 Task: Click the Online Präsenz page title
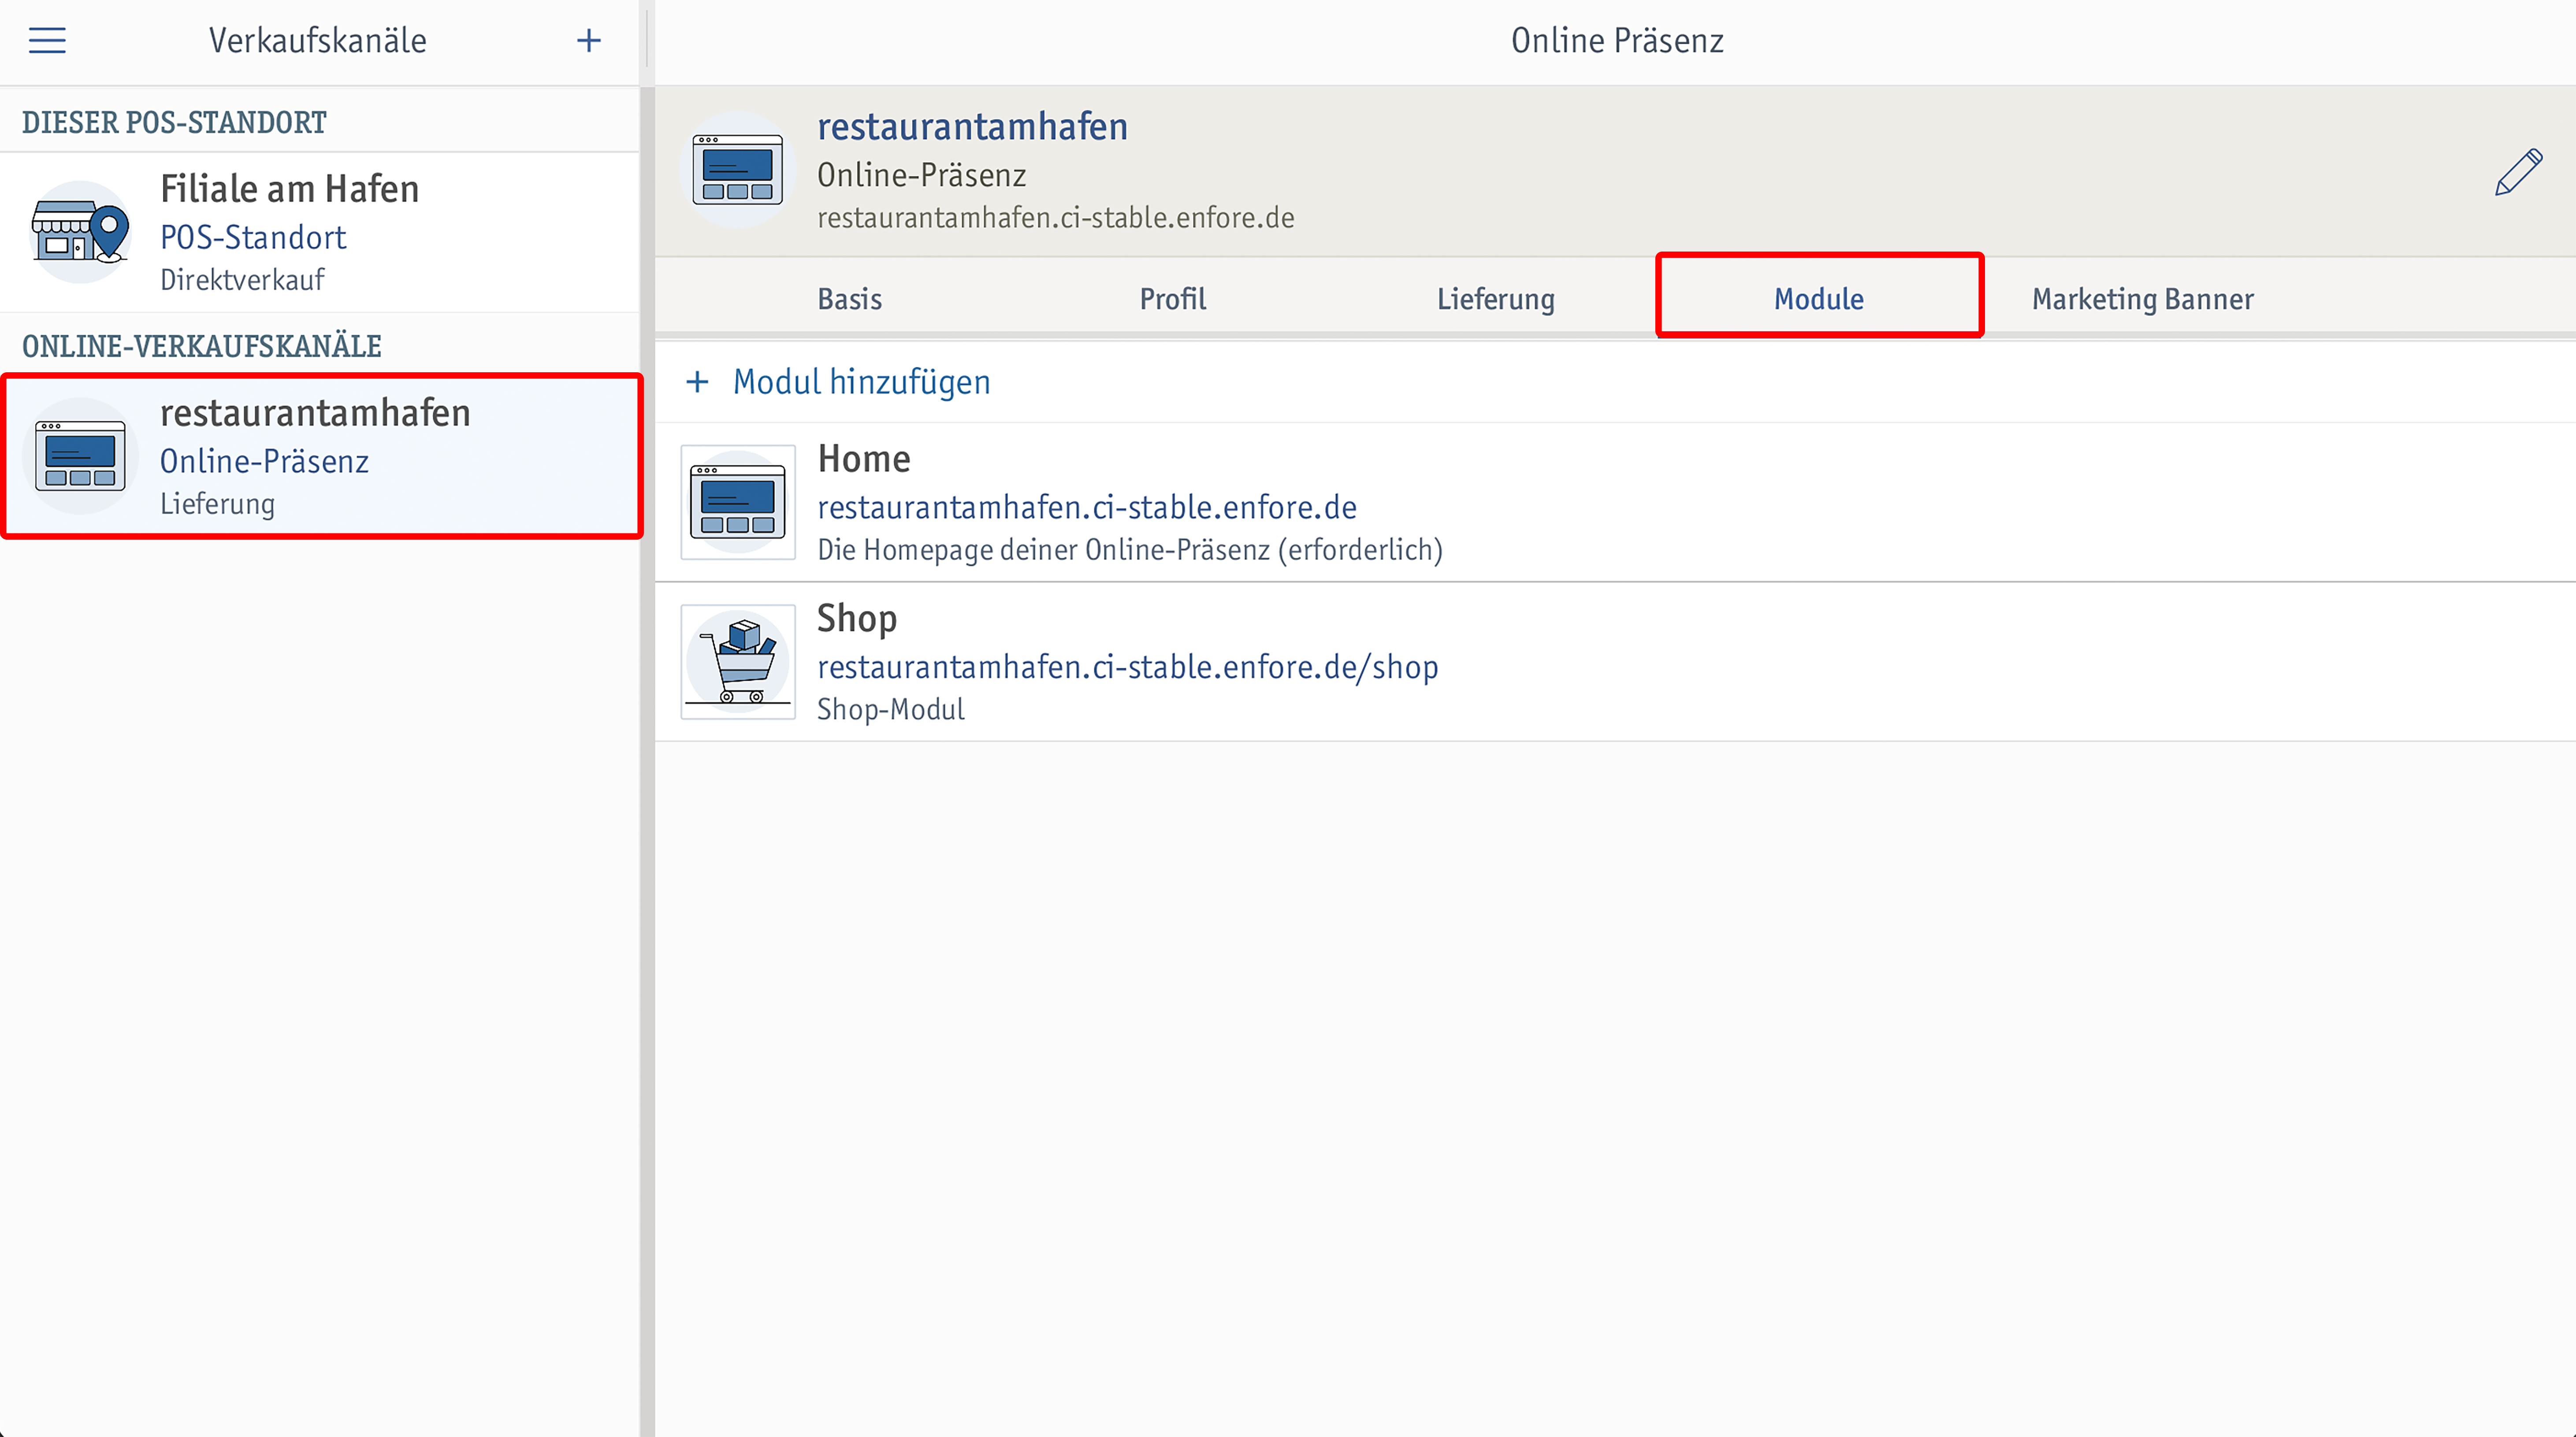1617,41
